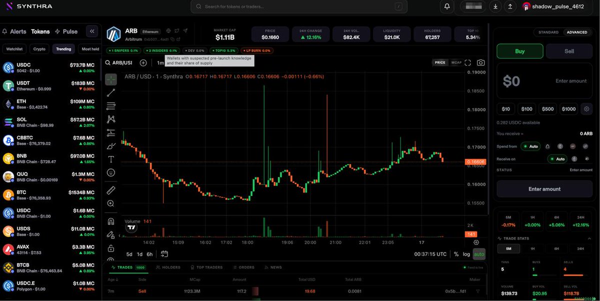Select the Buy button
This screenshot has height=301, width=600.
click(x=519, y=51)
